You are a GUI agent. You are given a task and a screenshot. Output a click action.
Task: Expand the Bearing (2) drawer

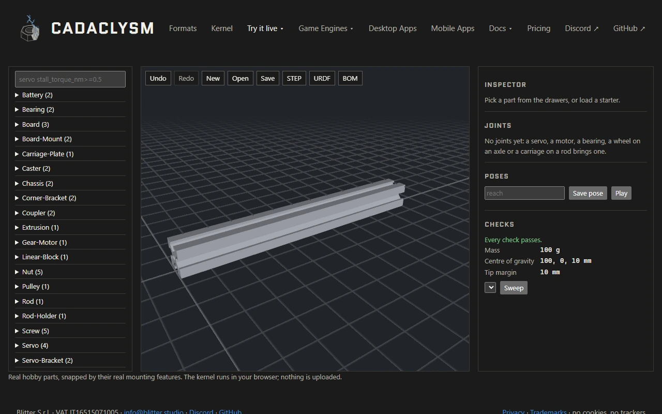70,110
